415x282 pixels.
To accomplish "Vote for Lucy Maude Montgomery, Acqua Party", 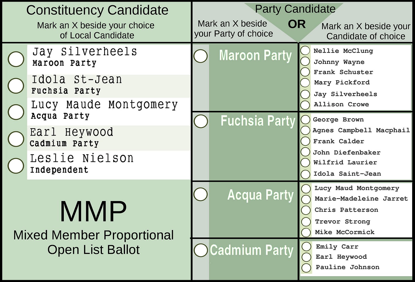I will (16, 111).
